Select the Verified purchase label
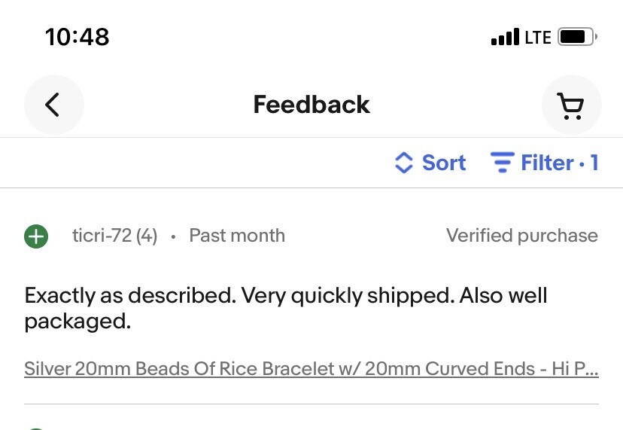 522,236
